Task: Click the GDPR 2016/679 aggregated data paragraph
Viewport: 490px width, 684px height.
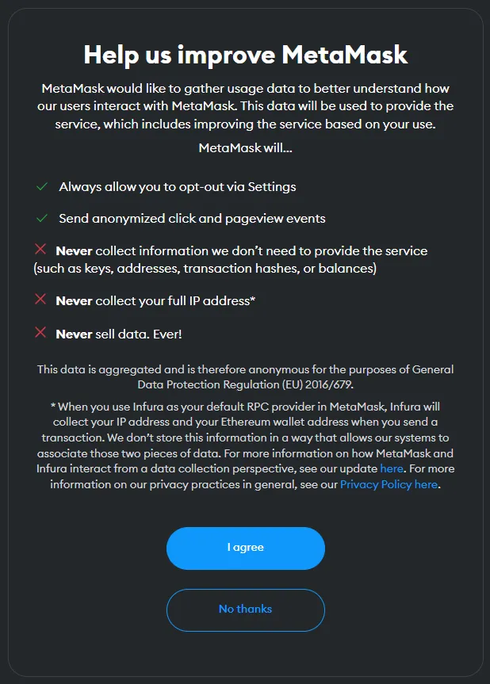Action: click(245, 377)
